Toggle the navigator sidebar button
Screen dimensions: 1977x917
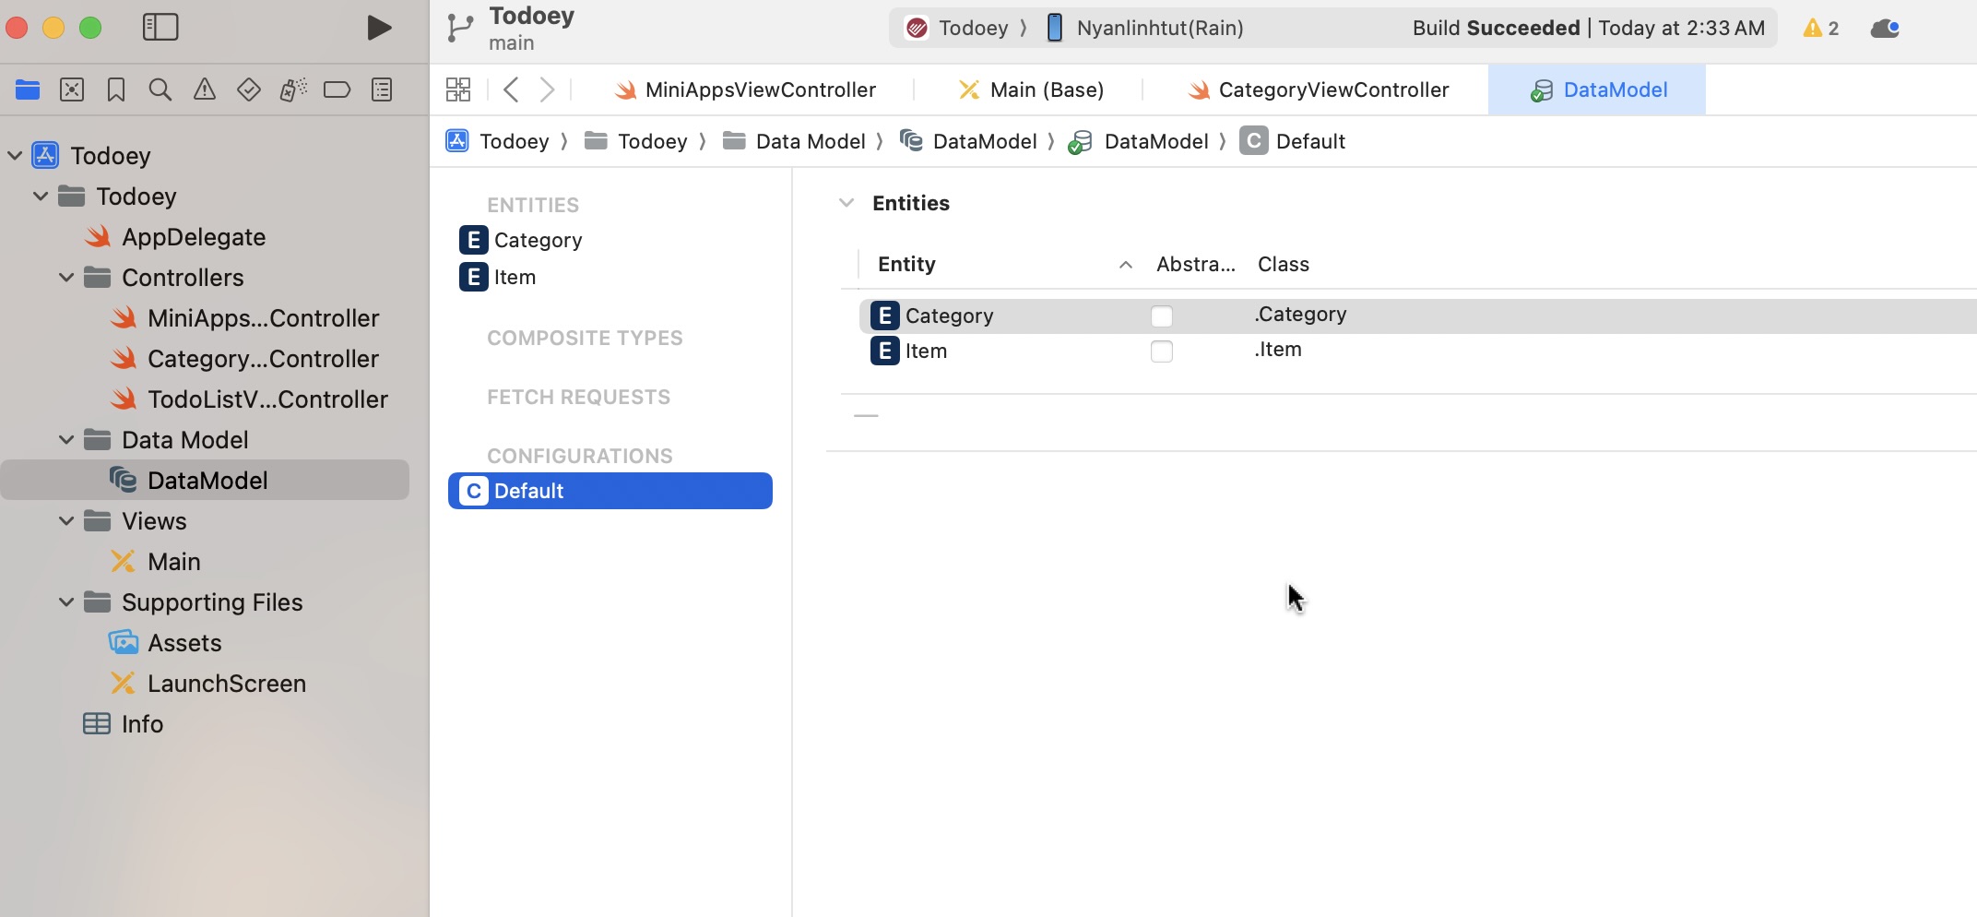[x=160, y=27]
